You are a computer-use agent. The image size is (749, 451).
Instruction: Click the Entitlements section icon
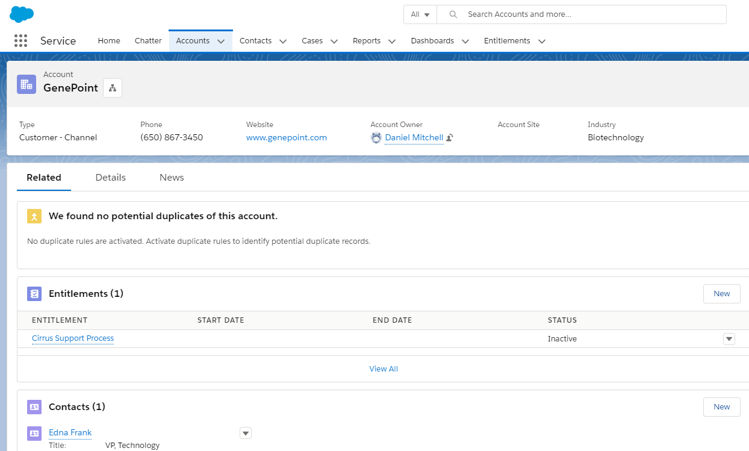click(34, 294)
